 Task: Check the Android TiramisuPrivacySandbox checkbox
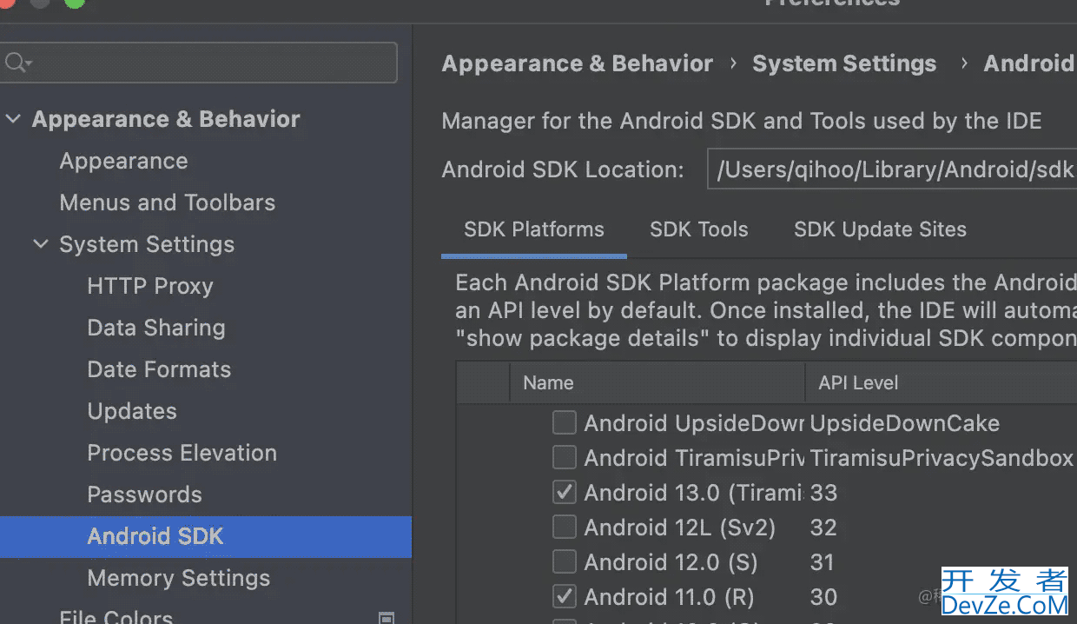pyautogui.click(x=565, y=458)
